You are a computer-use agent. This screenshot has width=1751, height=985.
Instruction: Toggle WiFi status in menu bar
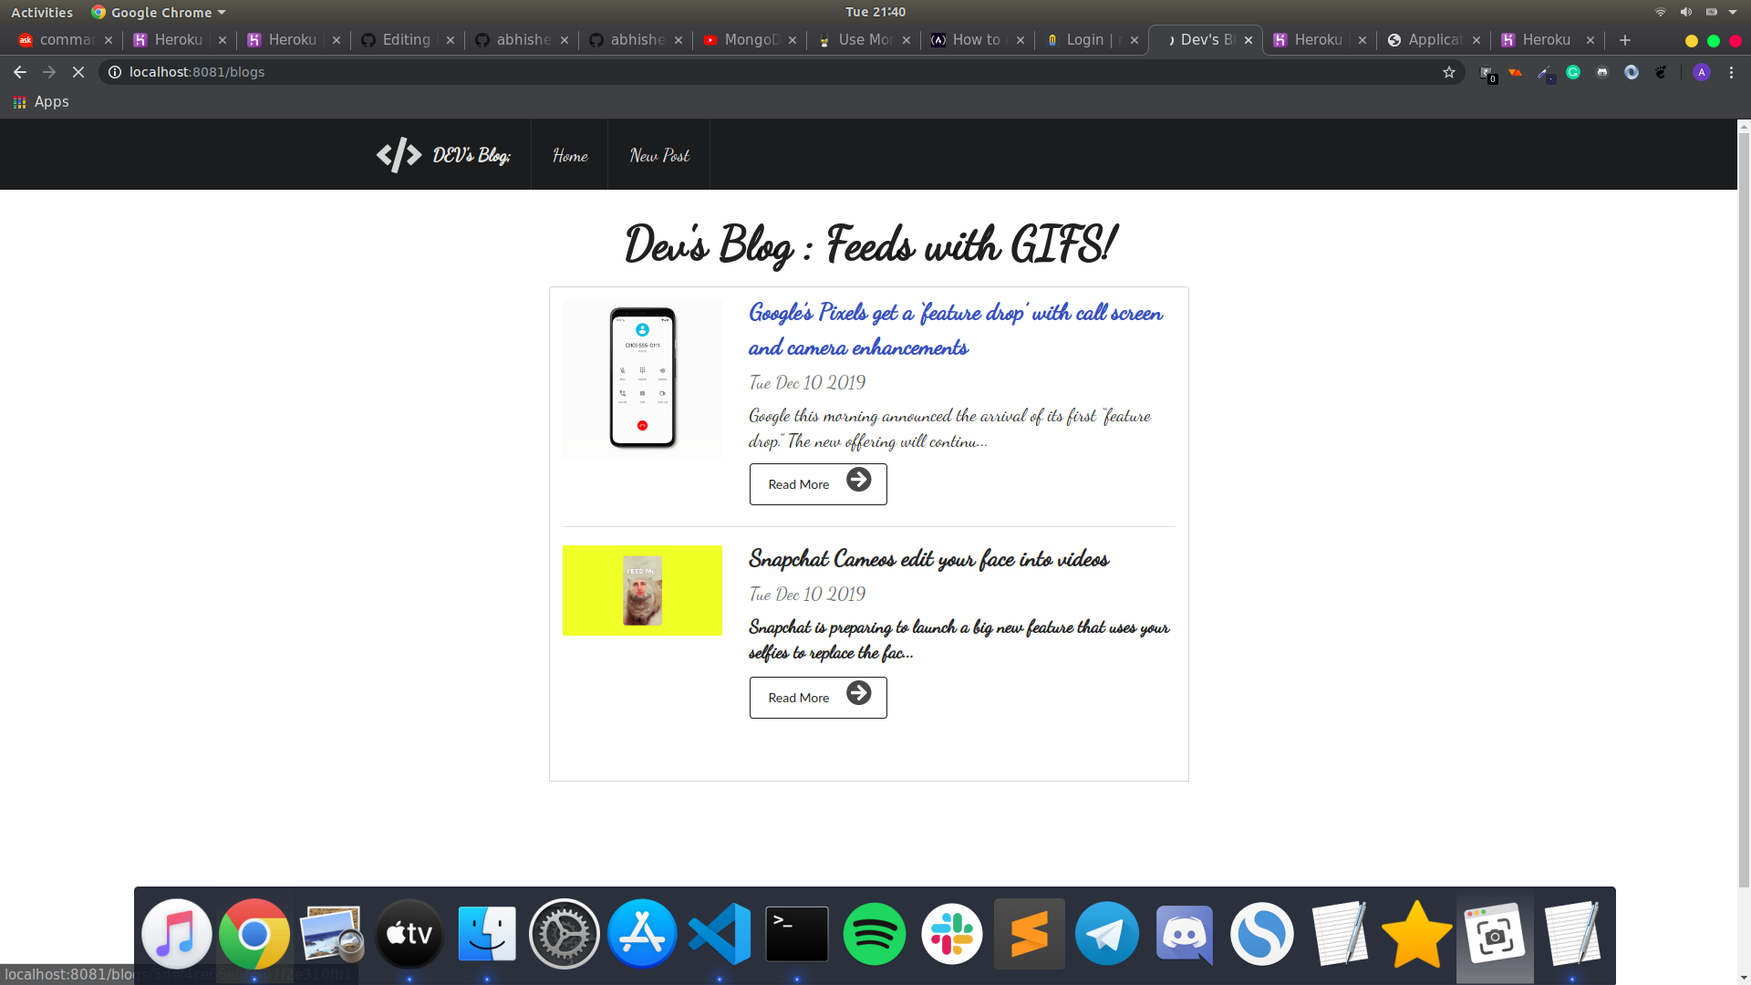click(x=1661, y=12)
